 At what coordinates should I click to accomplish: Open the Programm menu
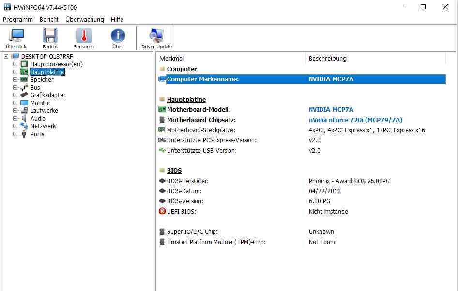18,19
